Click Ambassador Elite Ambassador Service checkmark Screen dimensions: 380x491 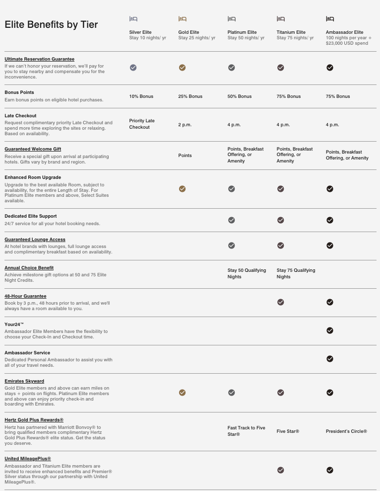[x=330, y=359]
